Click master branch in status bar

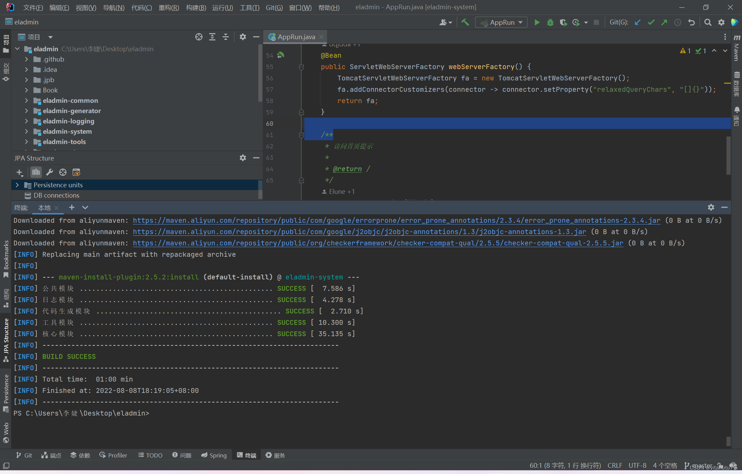tap(699, 465)
